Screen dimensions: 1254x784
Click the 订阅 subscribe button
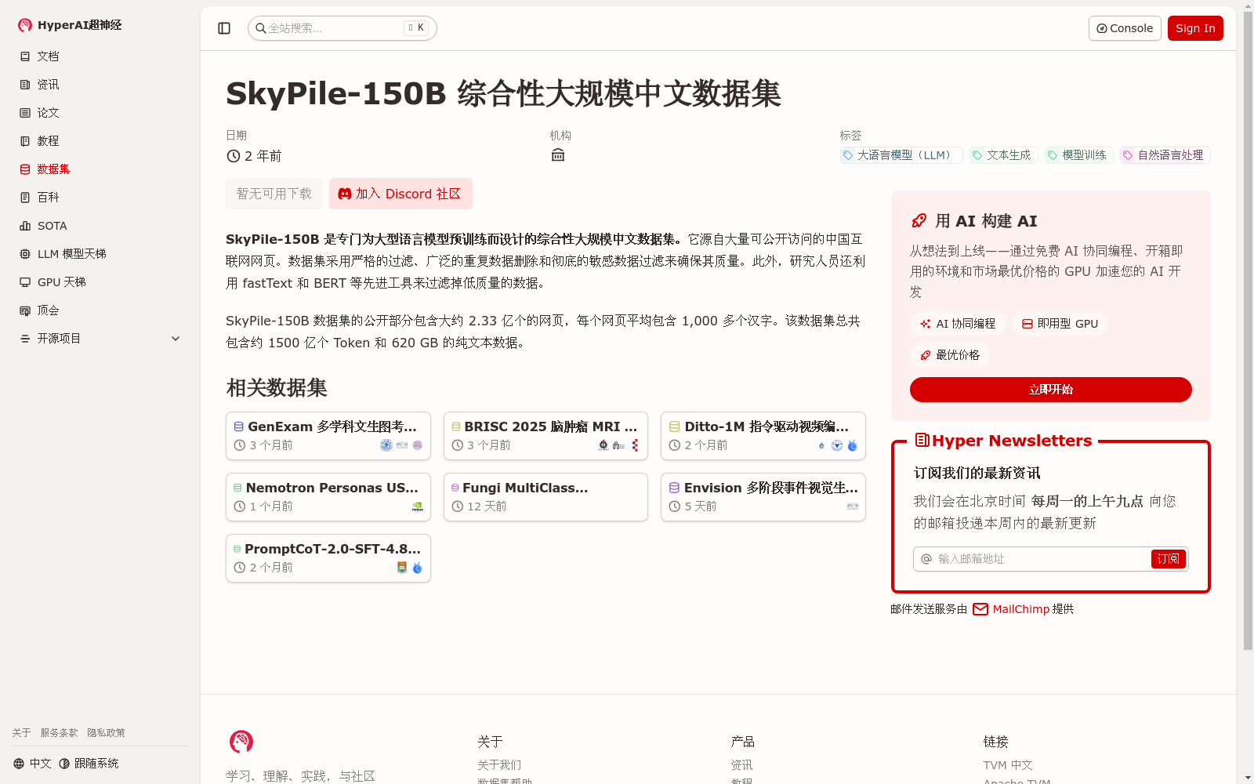click(x=1169, y=559)
